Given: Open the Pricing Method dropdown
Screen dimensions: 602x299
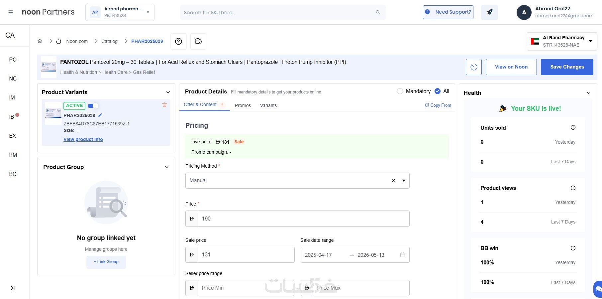Looking at the screenshot, I should 404,181.
